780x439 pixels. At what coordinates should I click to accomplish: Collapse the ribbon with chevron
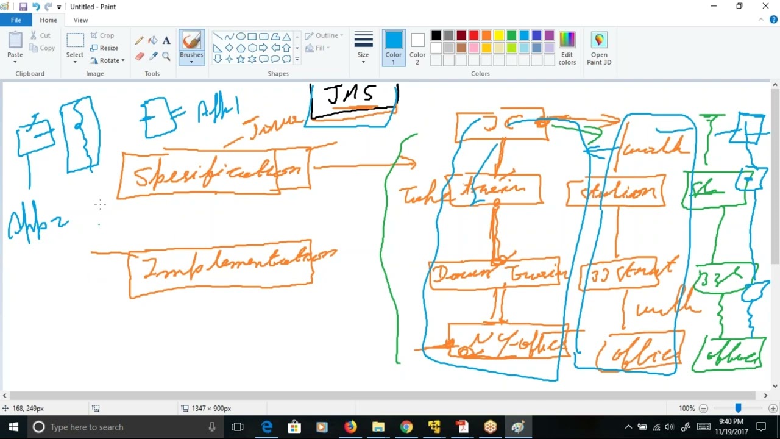[x=761, y=20]
